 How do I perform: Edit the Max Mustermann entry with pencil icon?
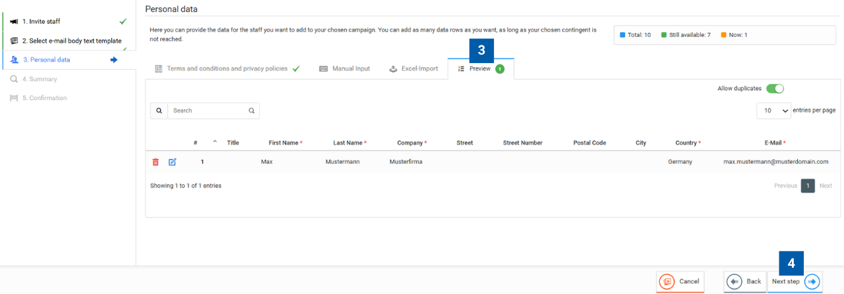(173, 162)
